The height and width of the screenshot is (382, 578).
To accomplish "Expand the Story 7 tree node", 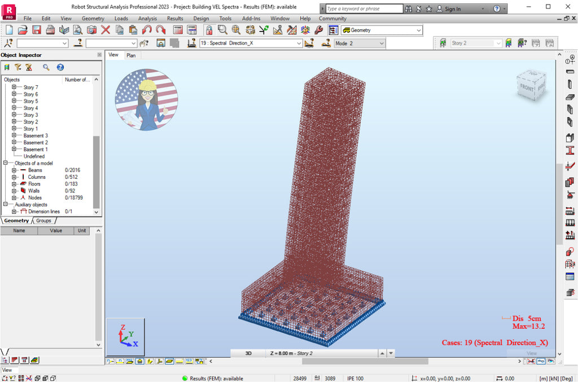I will pyautogui.click(x=14, y=87).
